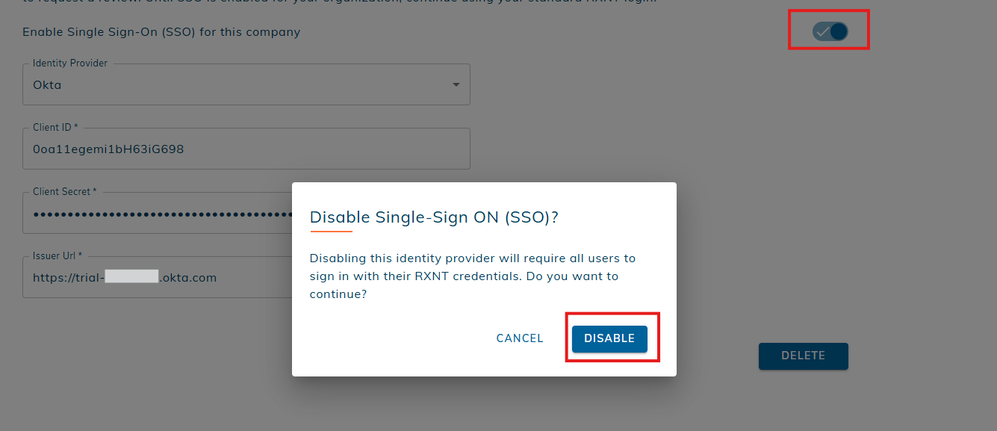Viewport: 997px width, 431px height.
Task: Click the dialog warning message text
Action: point(472,276)
